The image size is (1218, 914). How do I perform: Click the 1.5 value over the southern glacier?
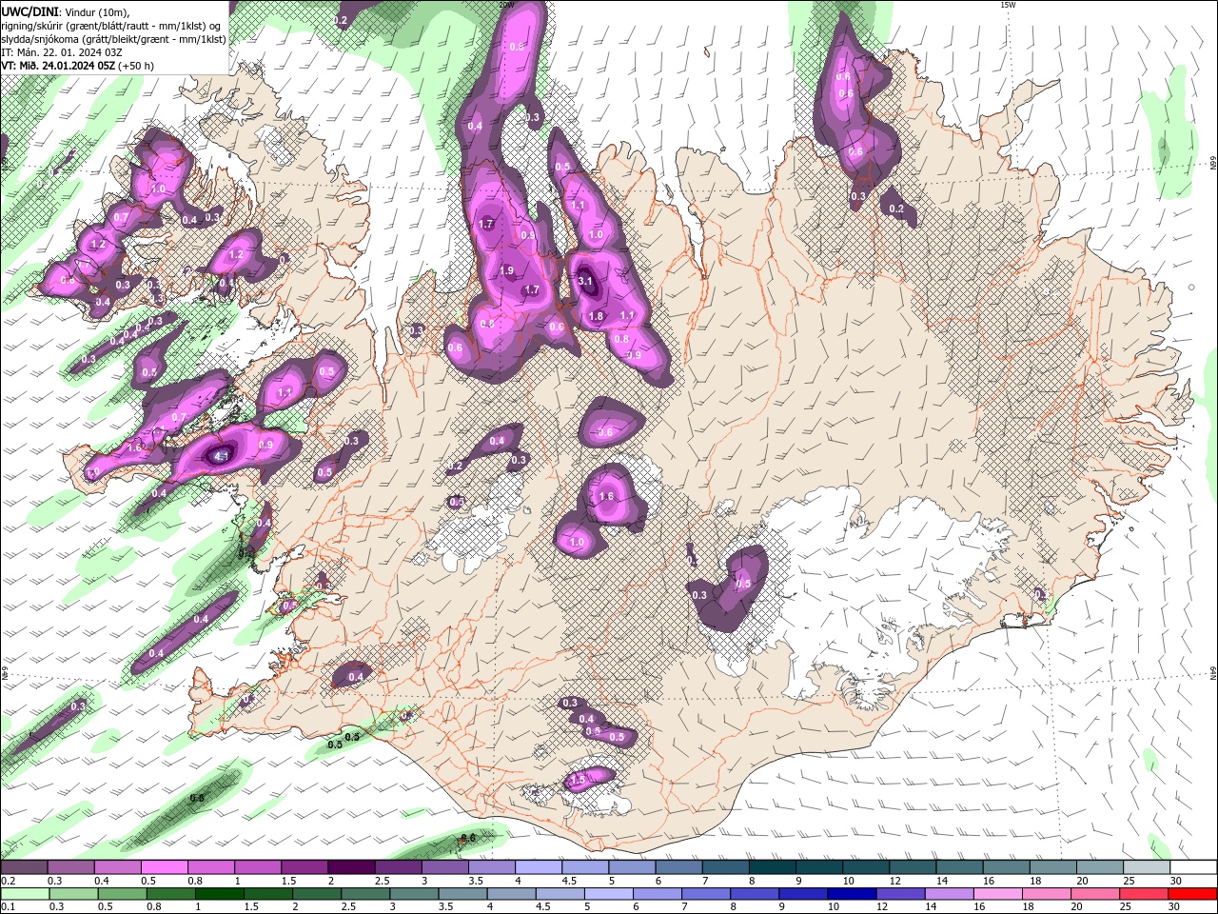tap(577, 780)
